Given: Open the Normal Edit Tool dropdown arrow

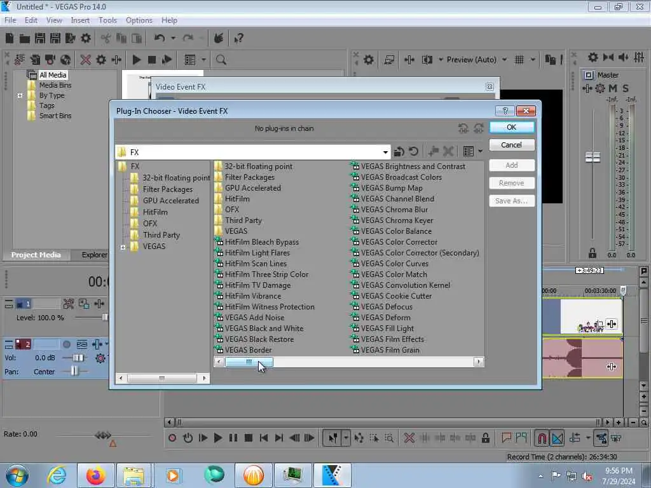Looking at the screenshot, I should pyautogui.click(x=346, y=438).
